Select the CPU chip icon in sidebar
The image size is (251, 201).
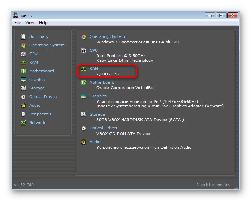click(x=23, y=54)
